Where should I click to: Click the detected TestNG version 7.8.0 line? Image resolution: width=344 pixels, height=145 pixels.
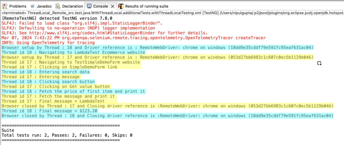[57, 18]
